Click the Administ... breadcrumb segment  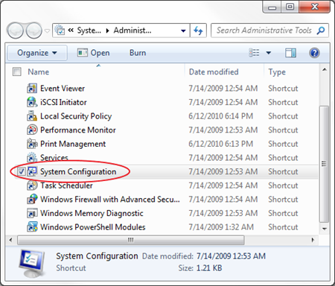133,31
